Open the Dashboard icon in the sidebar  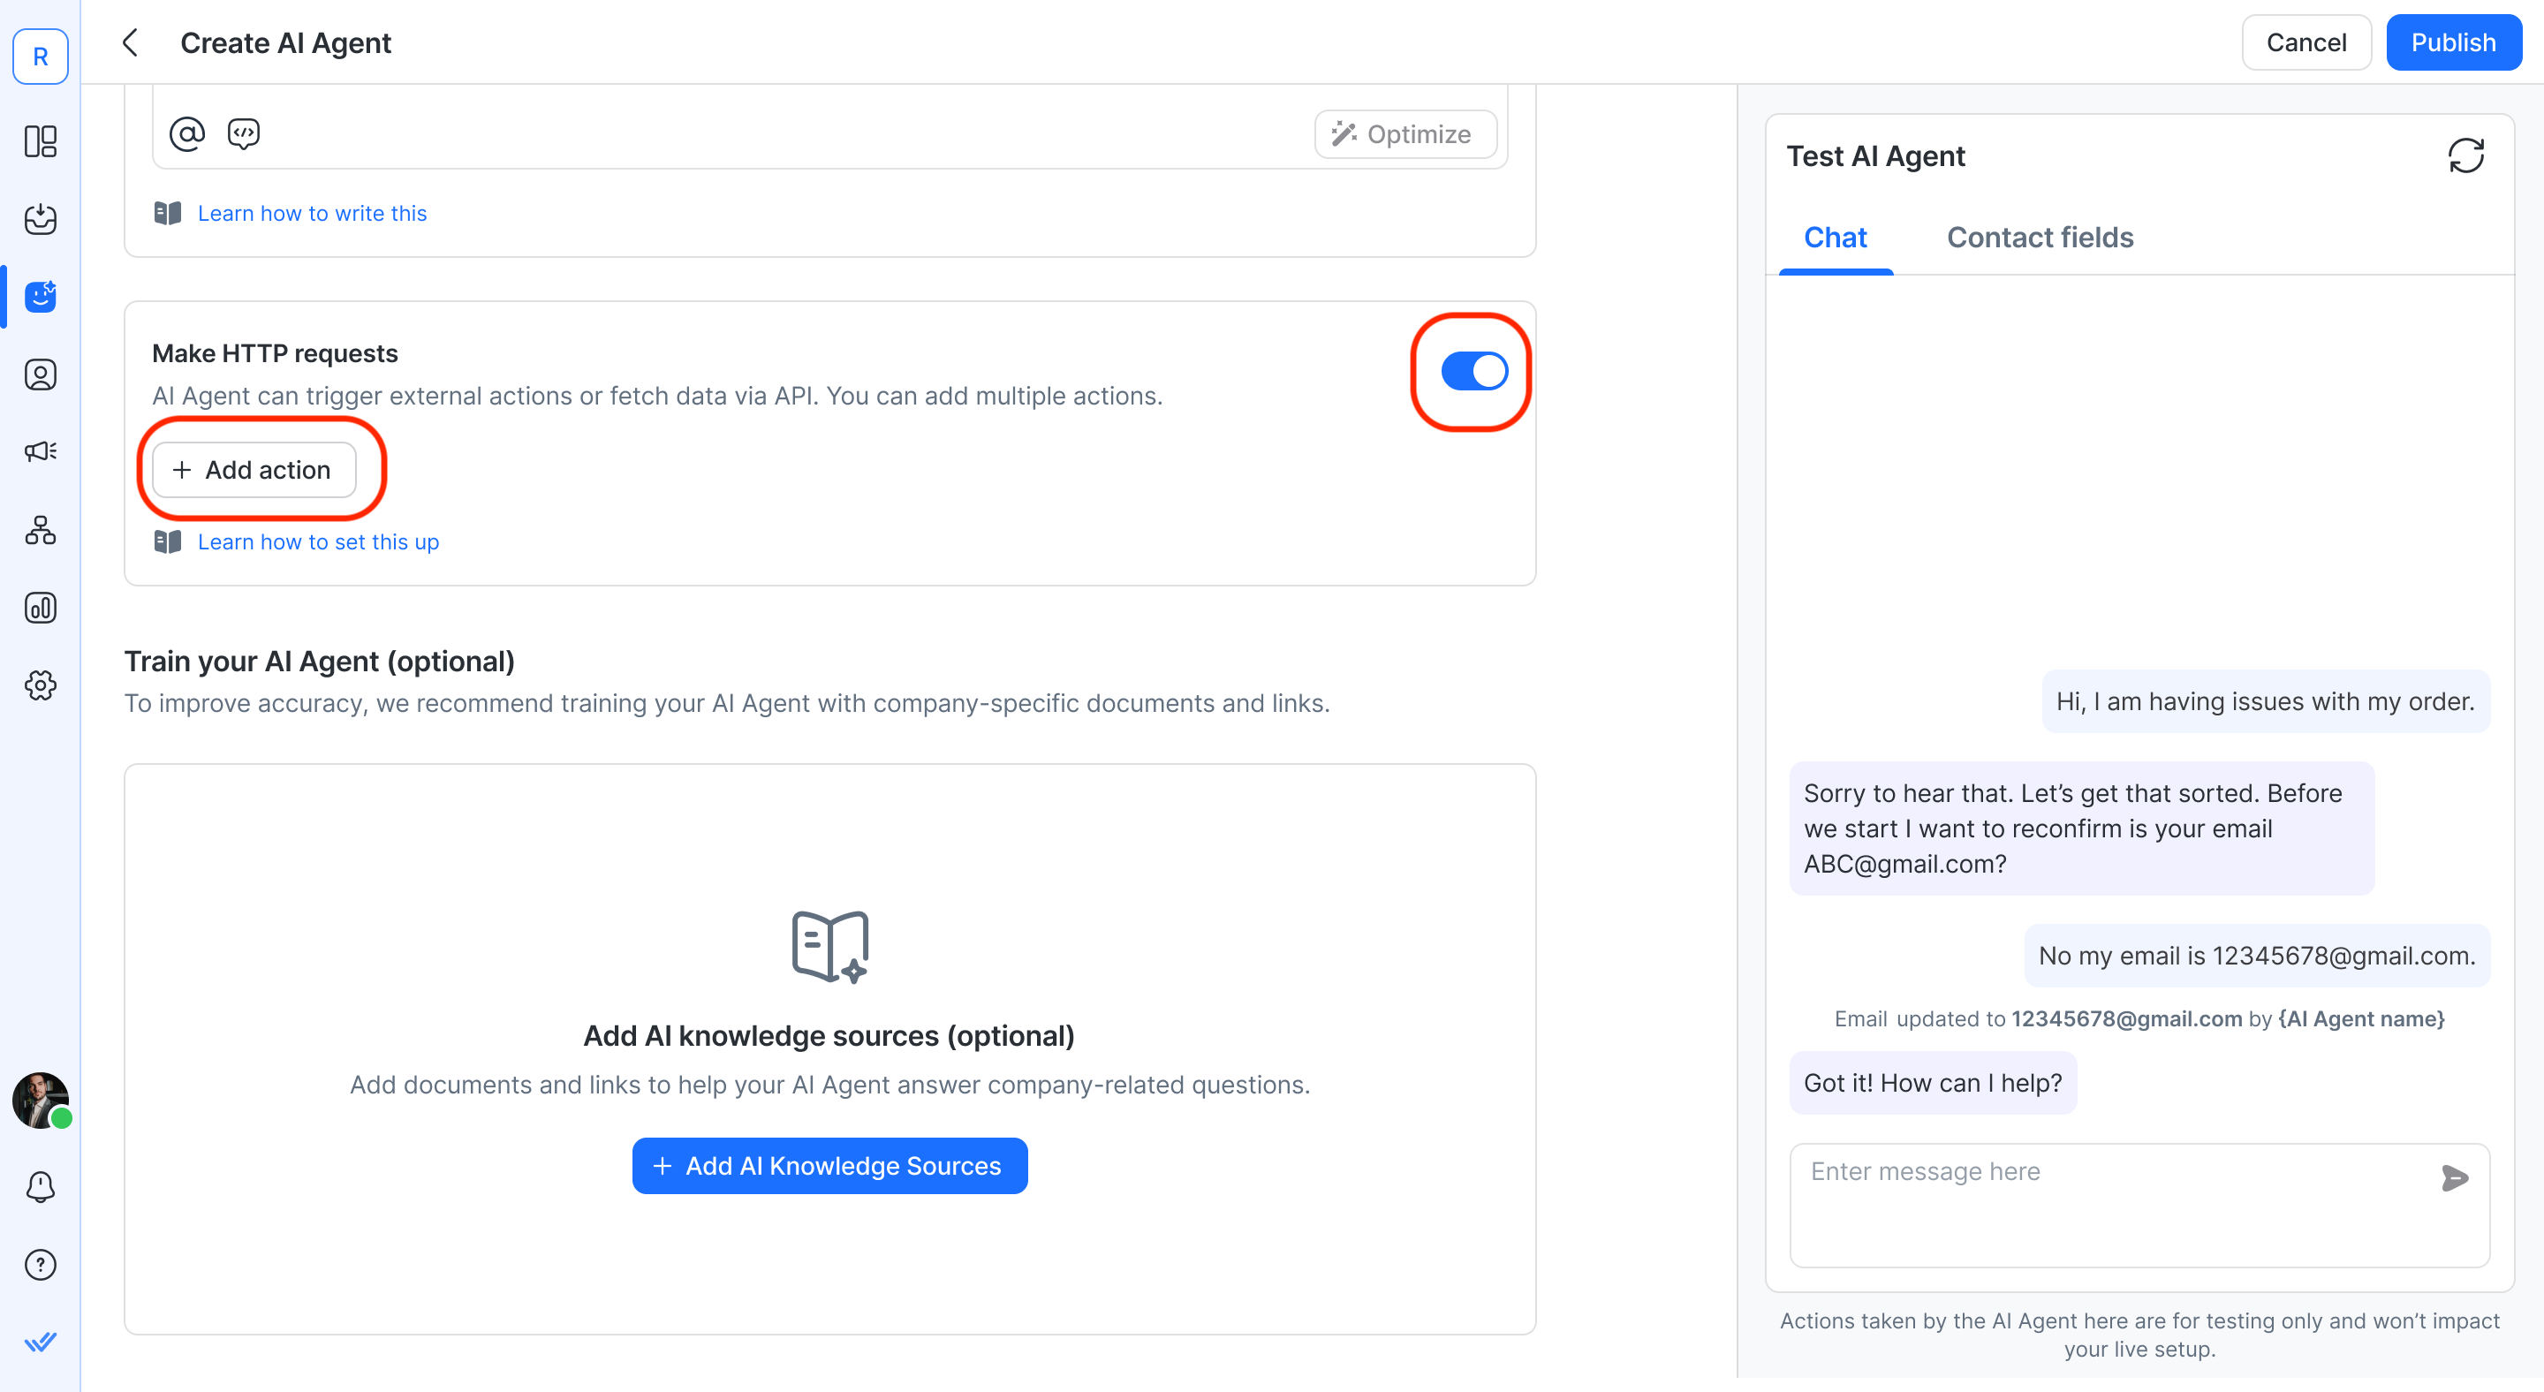point(41,141)
